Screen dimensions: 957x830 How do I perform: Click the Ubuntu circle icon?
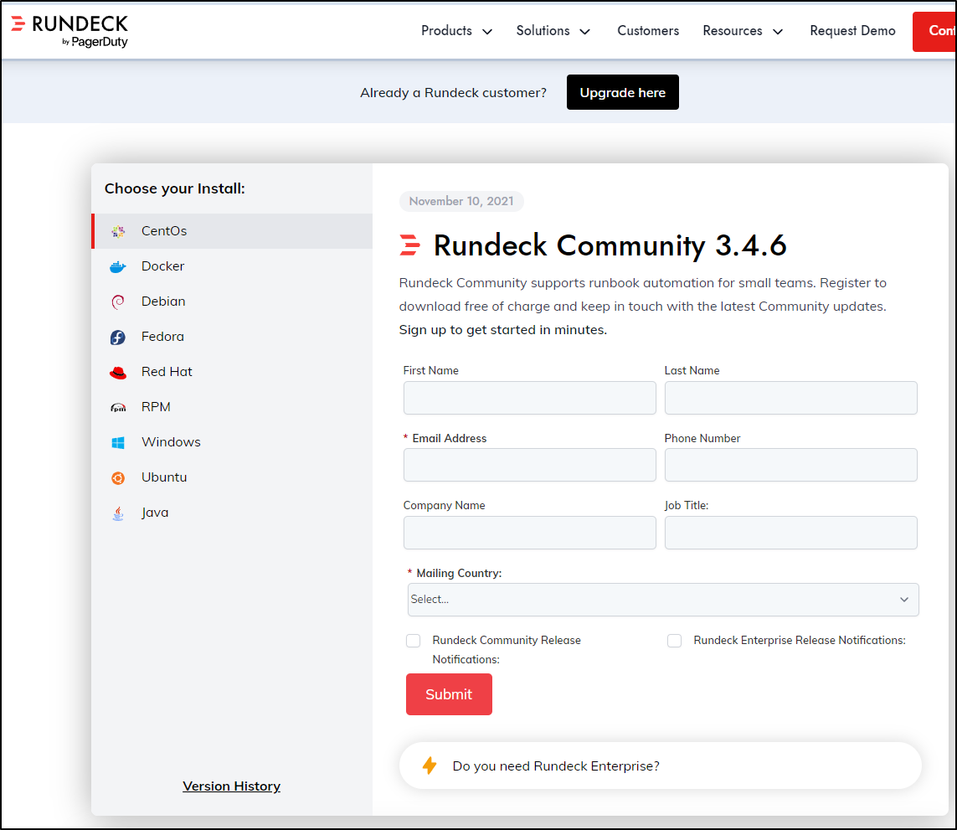118,478
